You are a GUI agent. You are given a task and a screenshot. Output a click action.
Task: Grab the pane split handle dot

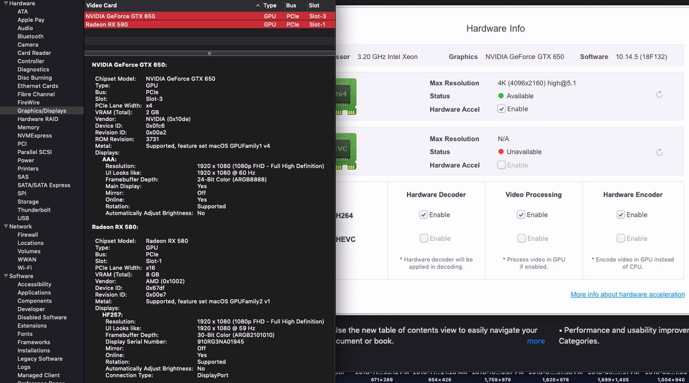(x=210, y=53)
